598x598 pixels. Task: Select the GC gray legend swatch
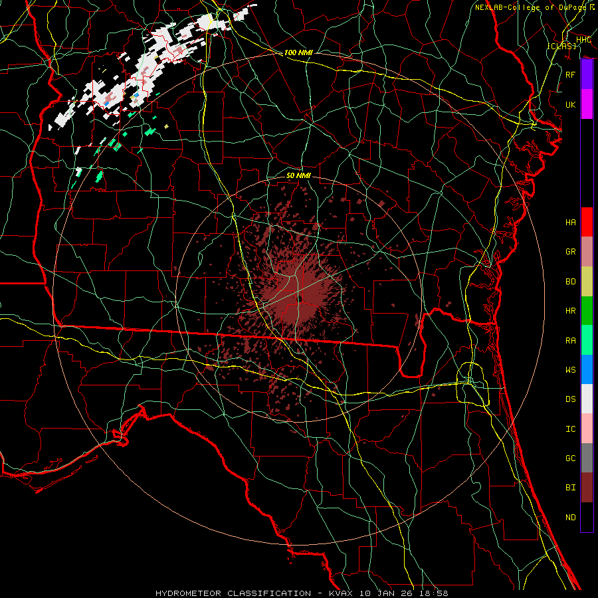[587, 458]
